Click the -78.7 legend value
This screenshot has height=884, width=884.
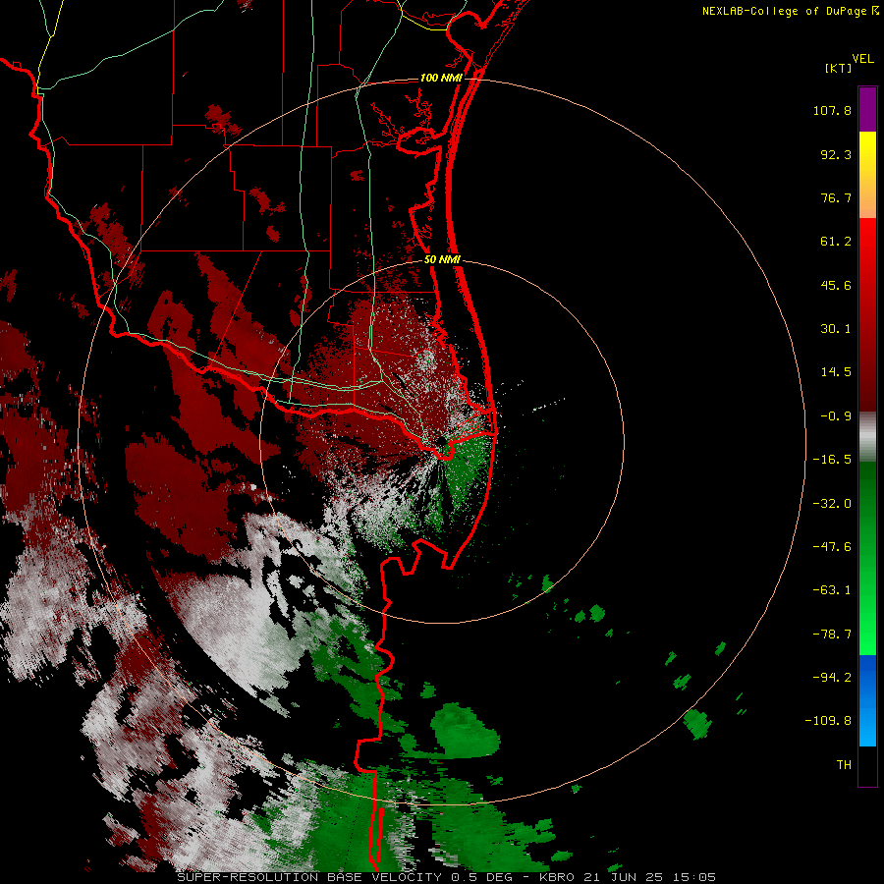[832, 635]
